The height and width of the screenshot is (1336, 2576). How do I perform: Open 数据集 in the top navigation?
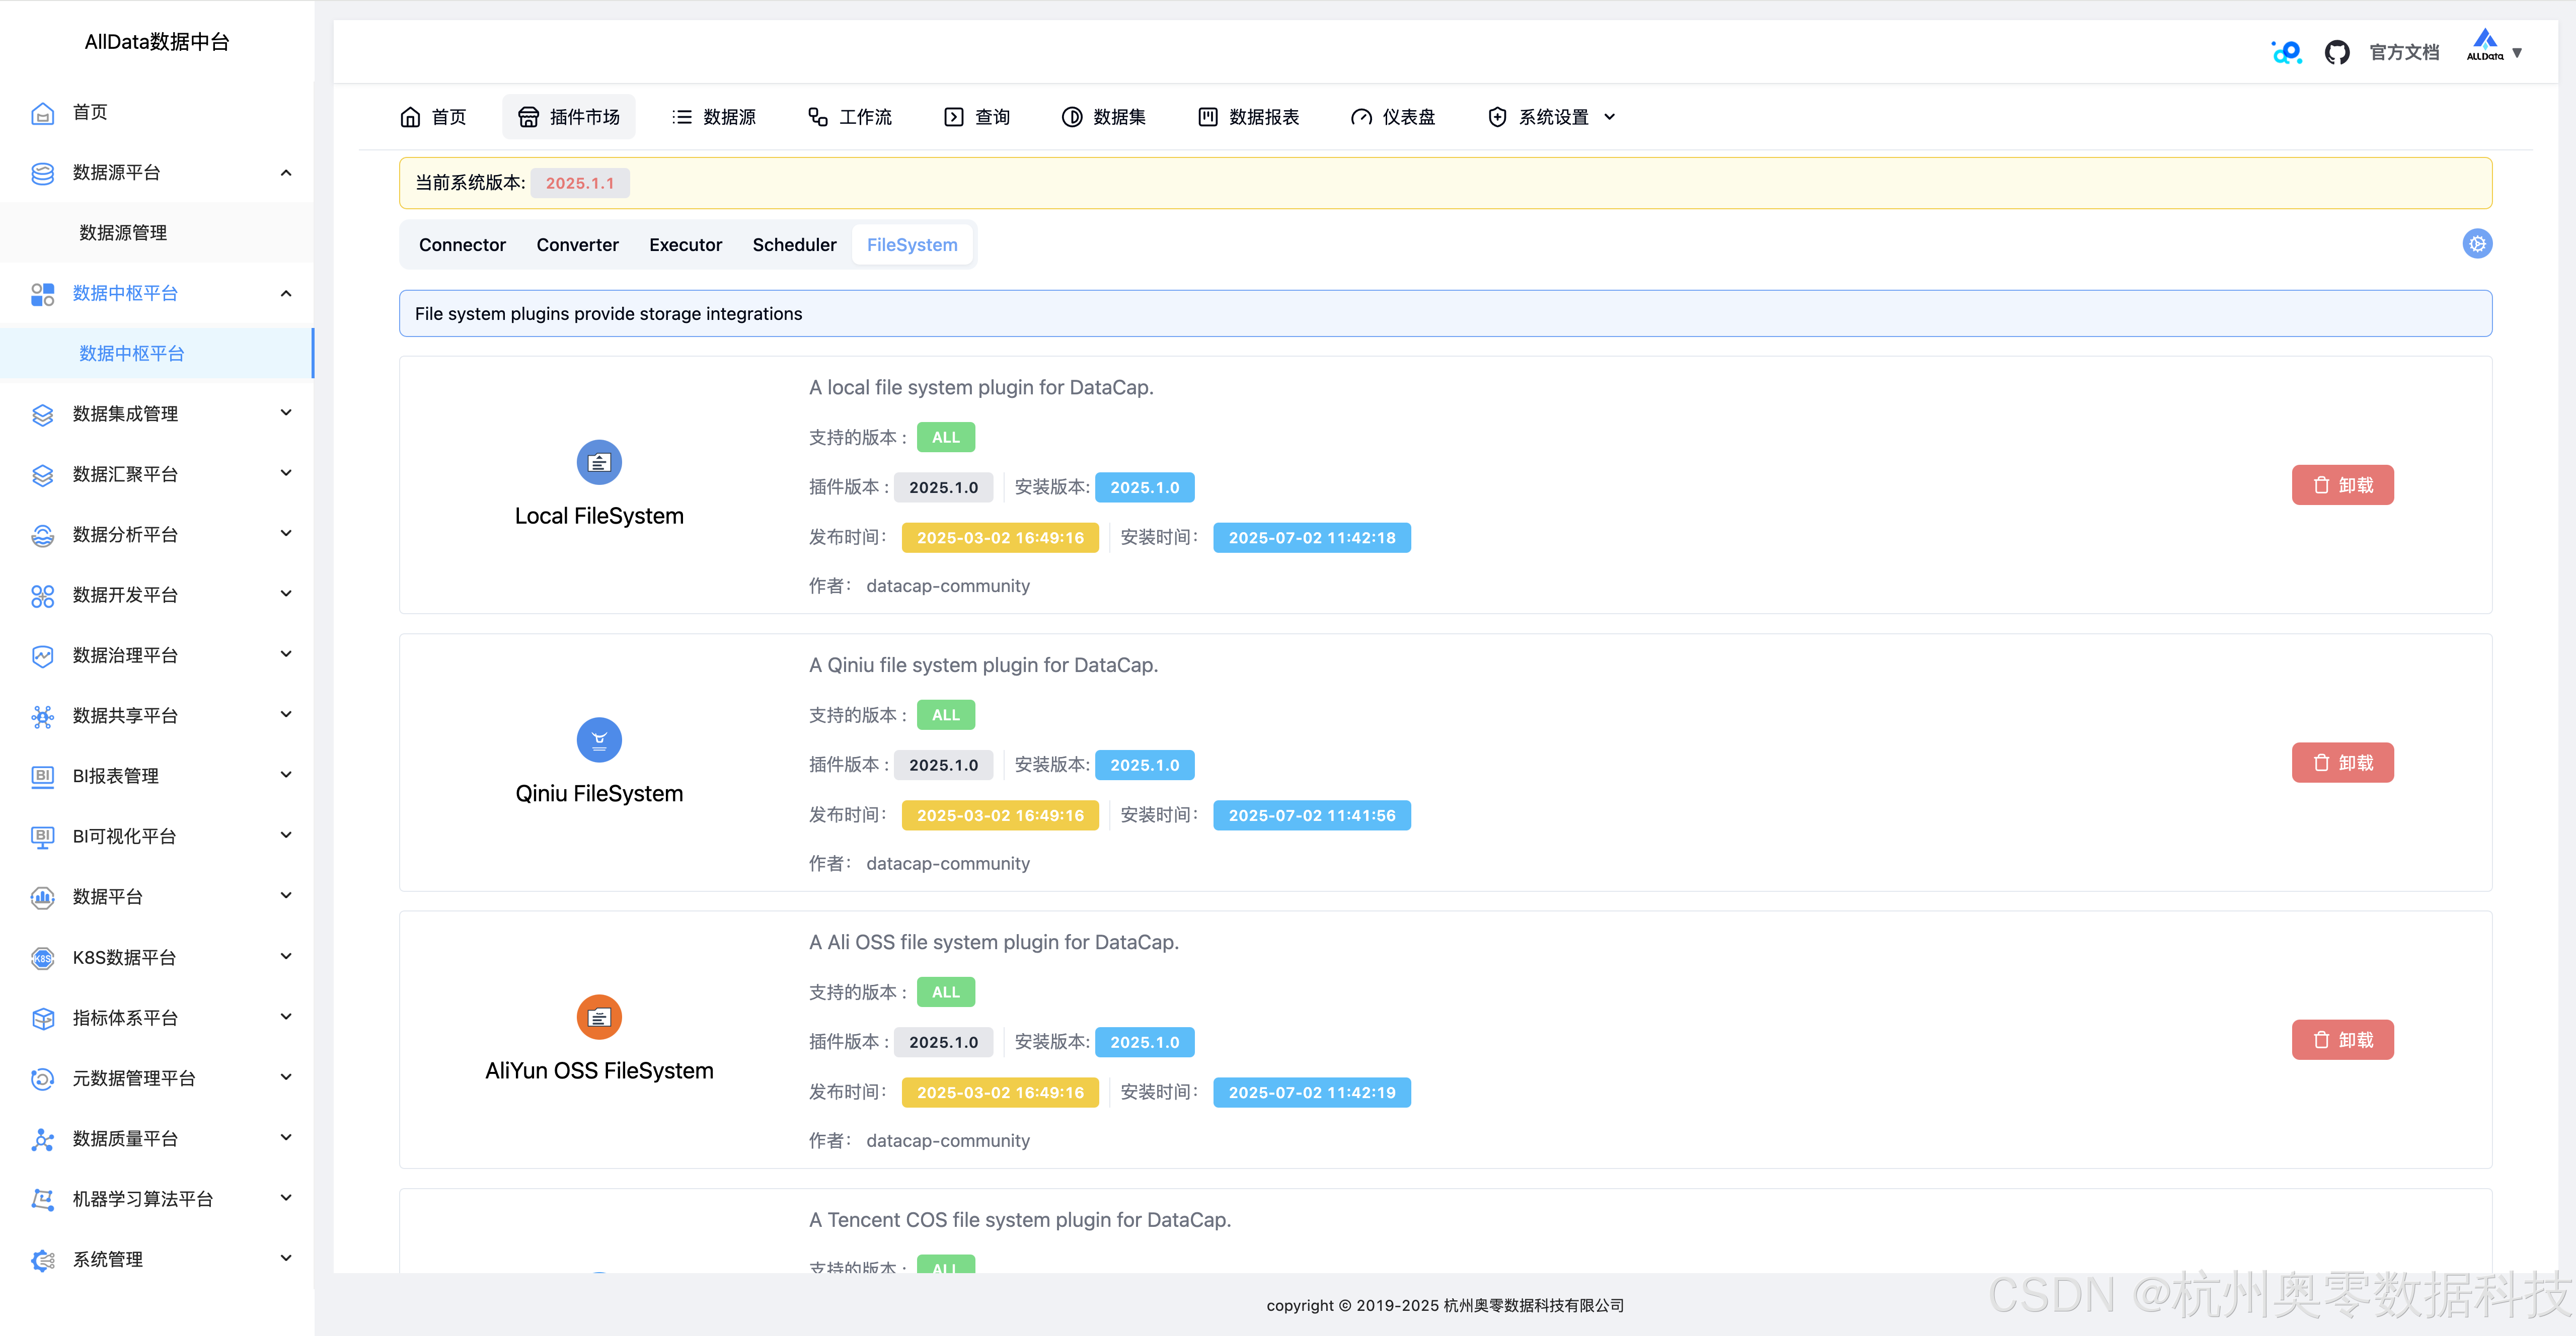tap(1104, 117)
